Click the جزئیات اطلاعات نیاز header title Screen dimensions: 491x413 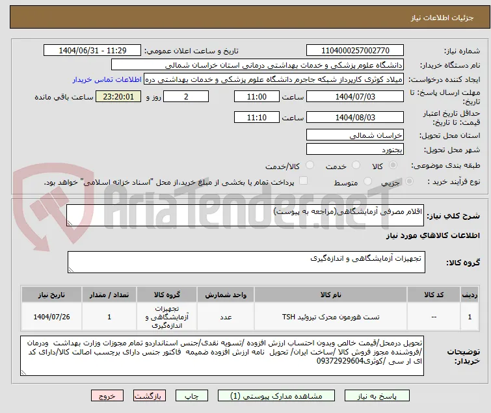point(442,18)
